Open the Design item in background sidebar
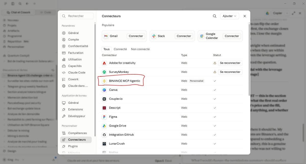 tap(12, 151)
